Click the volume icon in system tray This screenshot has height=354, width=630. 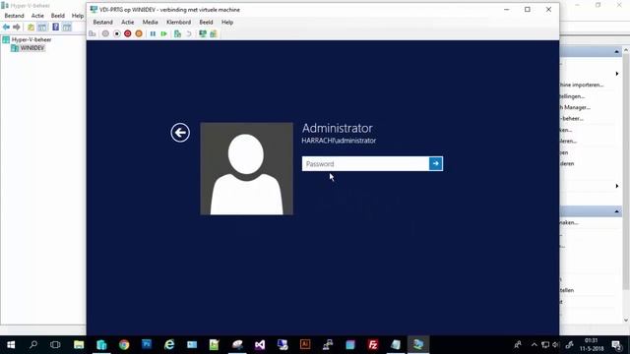(x=555, y=345)
